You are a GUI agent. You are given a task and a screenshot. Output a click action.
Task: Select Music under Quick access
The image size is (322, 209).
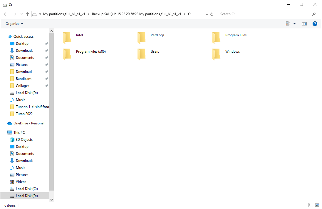(21, 100)
